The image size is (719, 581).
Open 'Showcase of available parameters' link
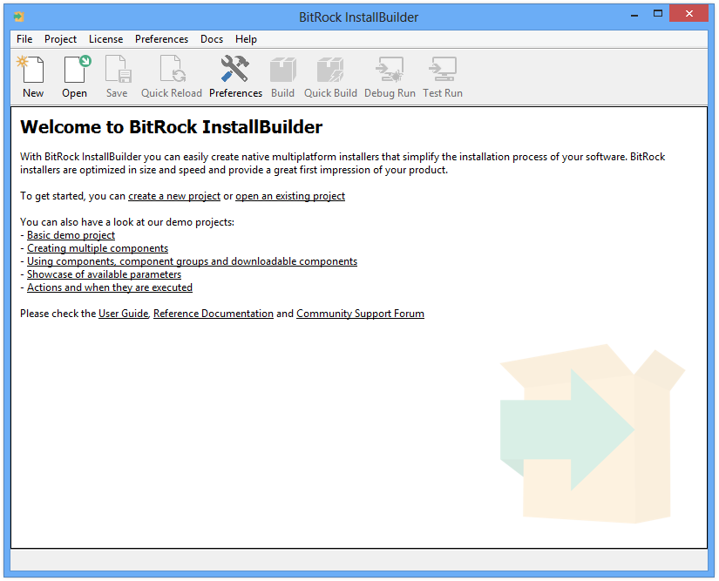coord(104,274)
